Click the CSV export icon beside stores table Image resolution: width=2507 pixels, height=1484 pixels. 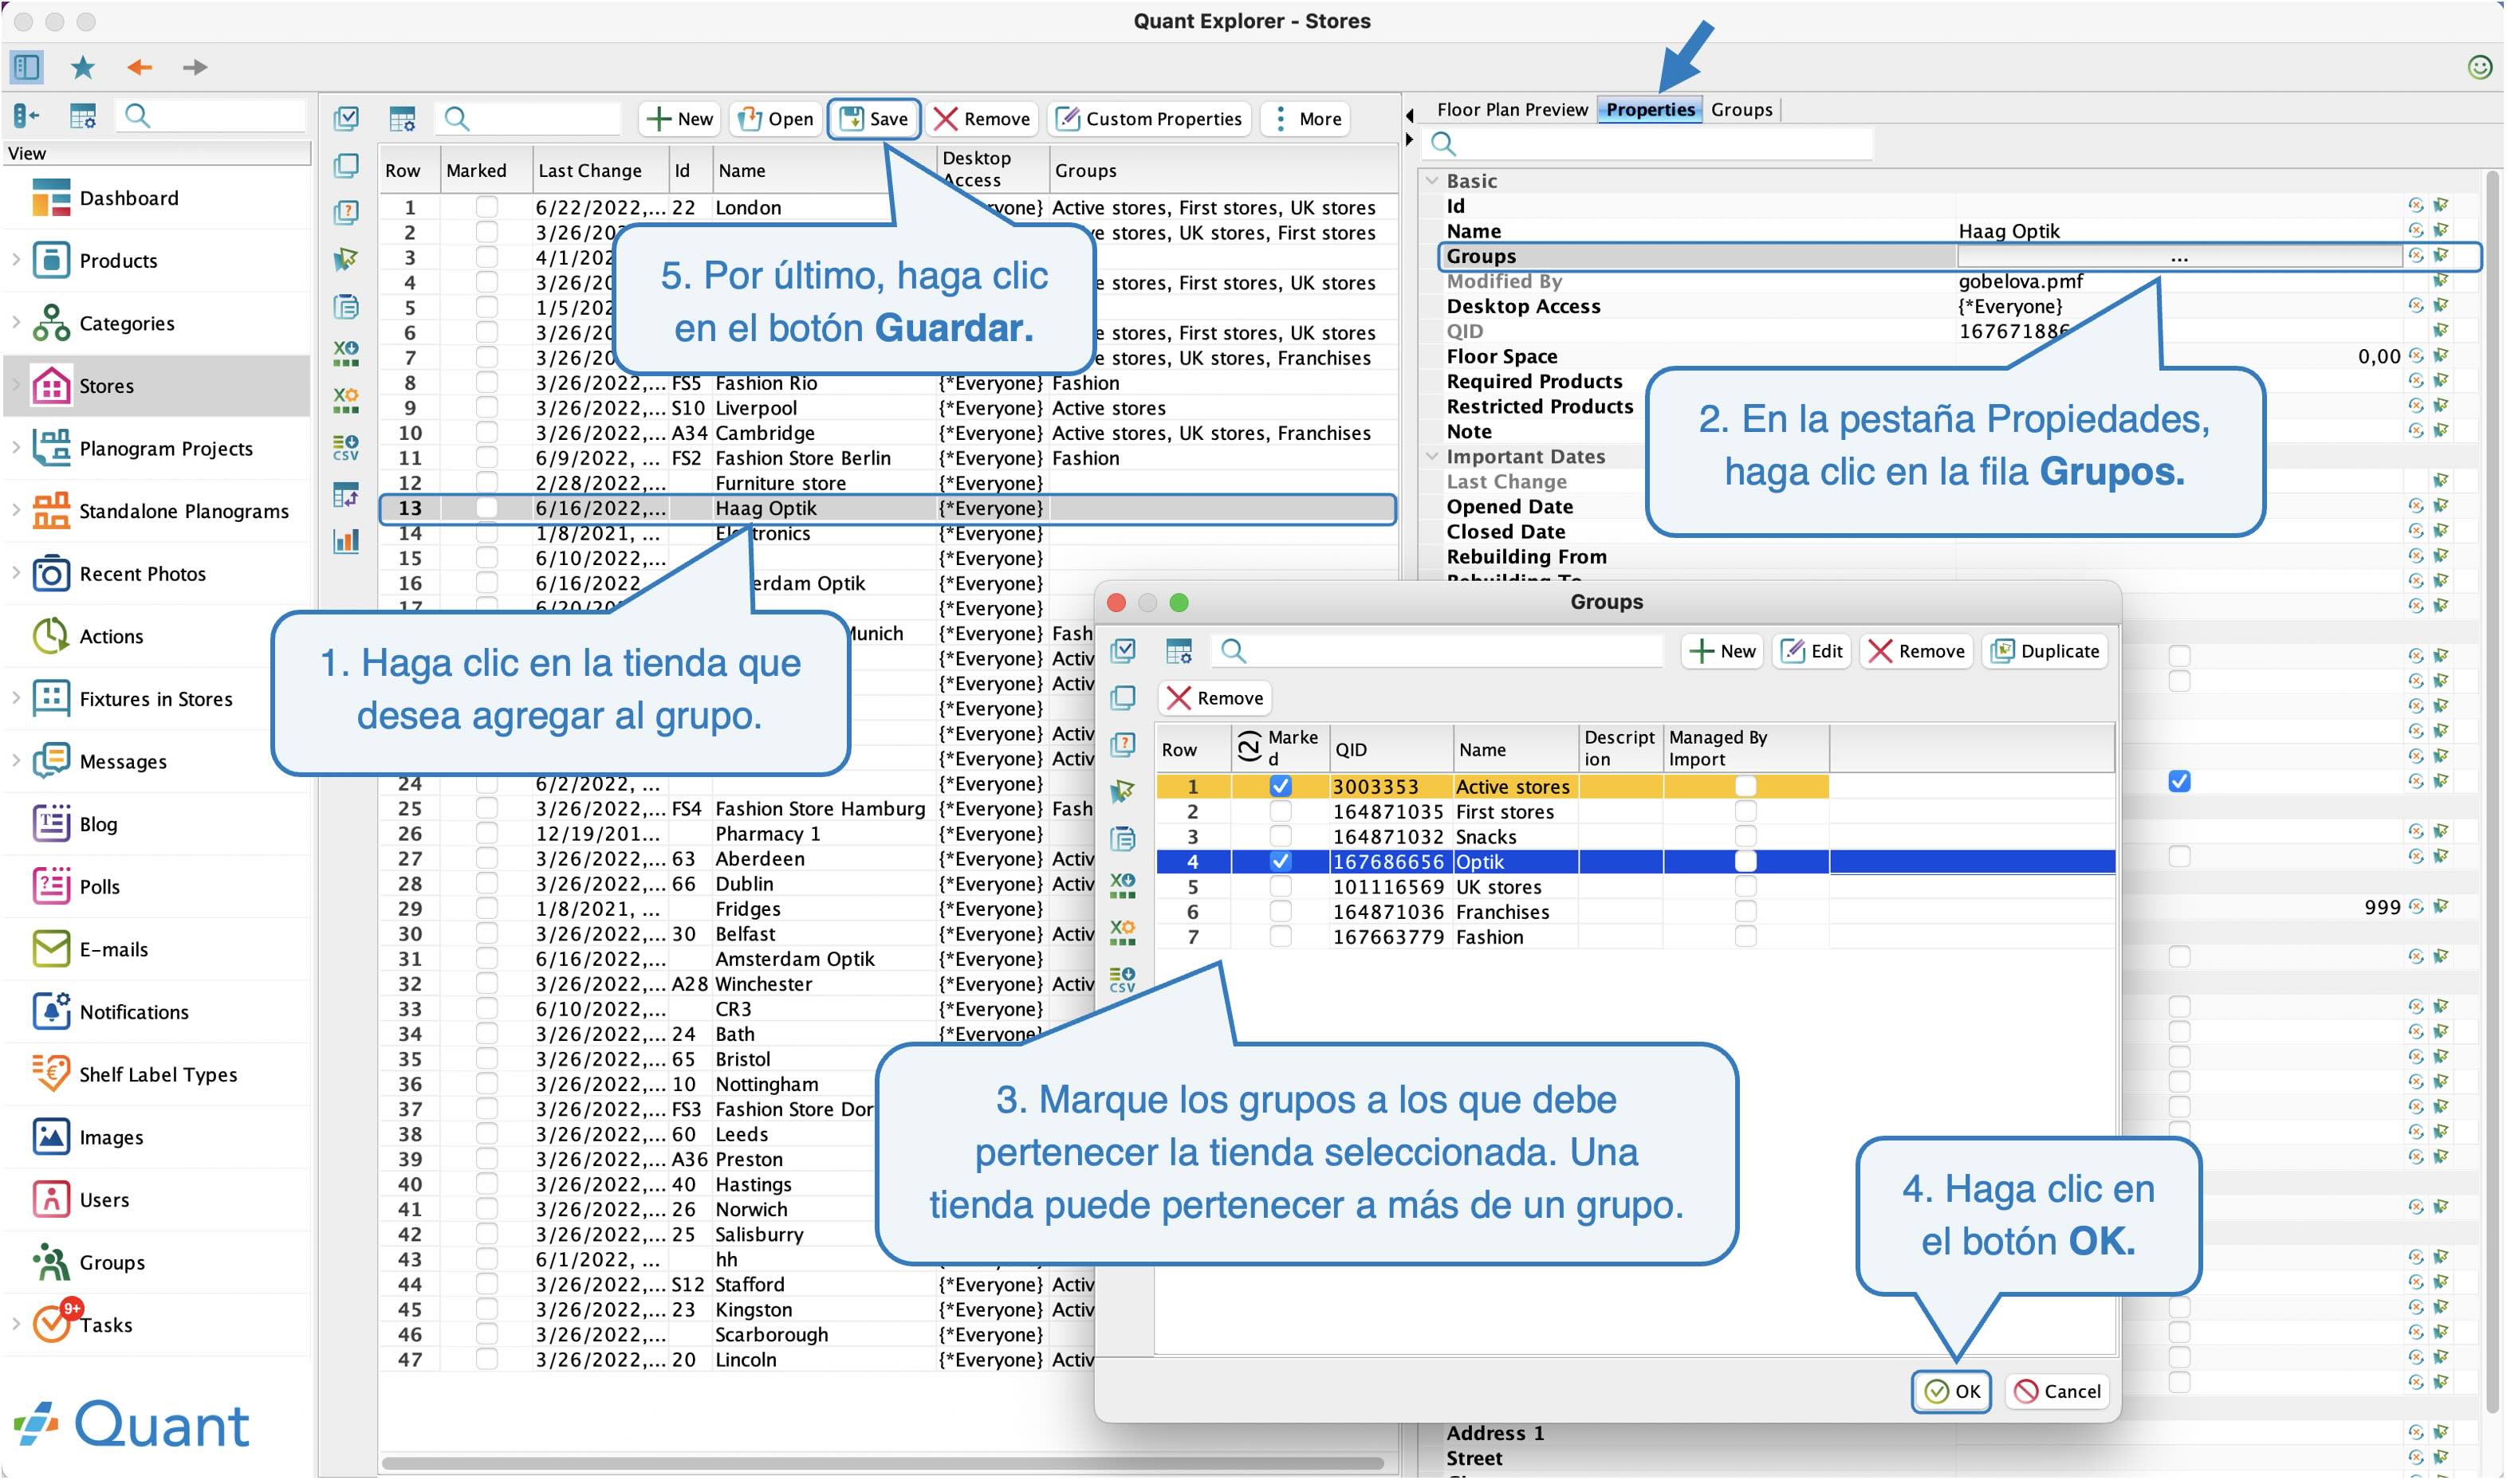tap(346, 447)
